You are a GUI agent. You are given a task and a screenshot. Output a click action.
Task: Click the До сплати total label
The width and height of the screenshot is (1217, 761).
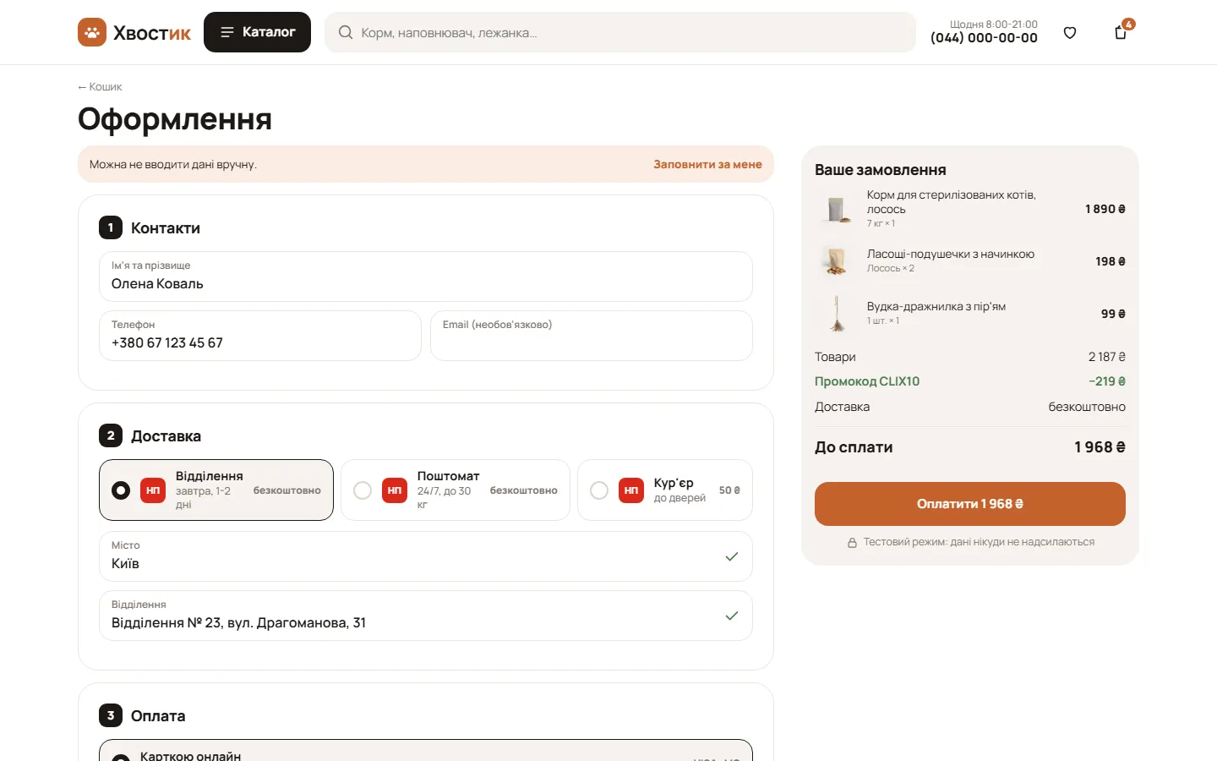854,447
